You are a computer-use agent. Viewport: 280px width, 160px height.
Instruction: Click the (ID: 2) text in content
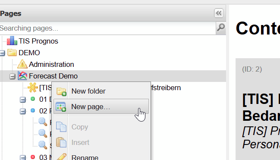(x=252, y=69)
